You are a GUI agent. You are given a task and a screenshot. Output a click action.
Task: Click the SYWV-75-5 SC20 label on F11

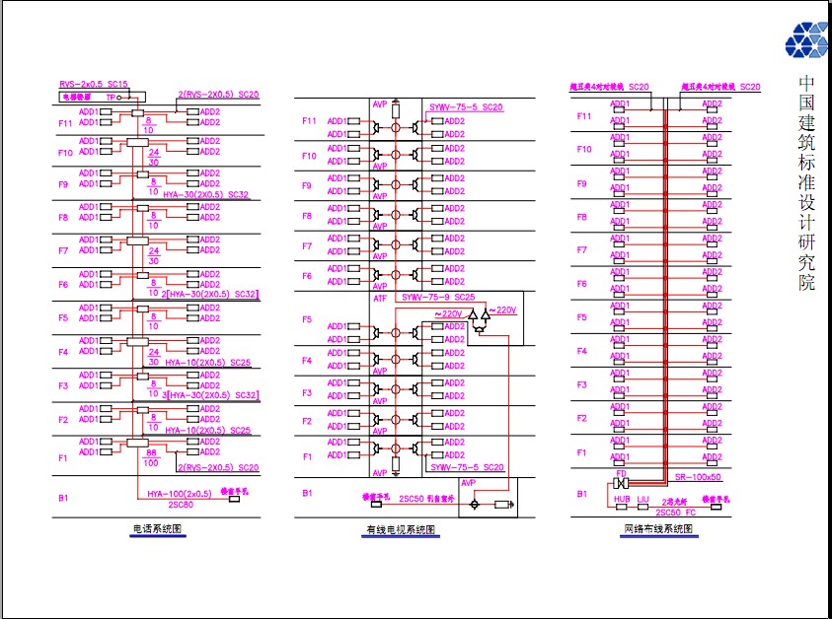(466, 107)
